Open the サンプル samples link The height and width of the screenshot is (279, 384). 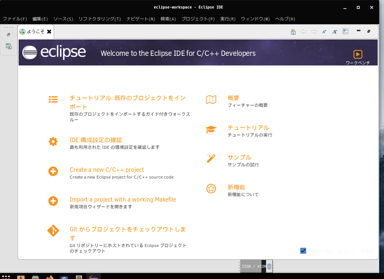(x=239, y=157)
